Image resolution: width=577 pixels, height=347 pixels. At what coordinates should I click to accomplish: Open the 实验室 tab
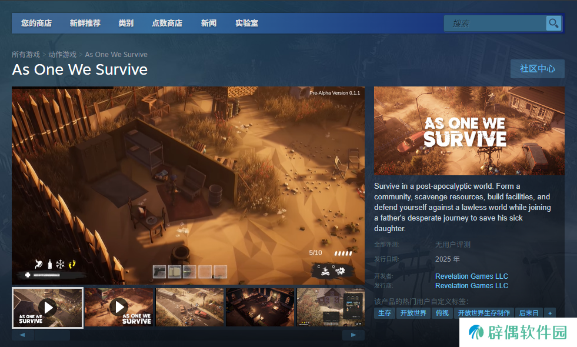[246, 23]
